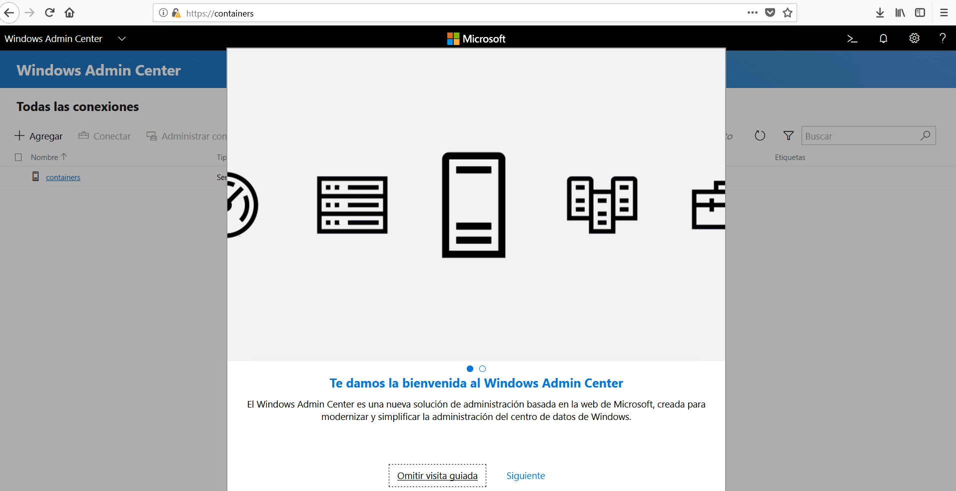956x491 pixels.
Task: Click into the Buscar search field
Action: [860, 136]
